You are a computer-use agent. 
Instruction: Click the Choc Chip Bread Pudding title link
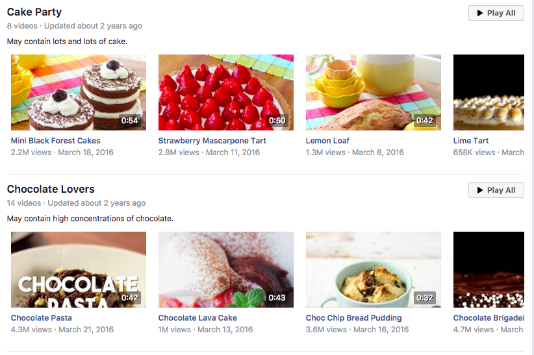pos(353,318)
